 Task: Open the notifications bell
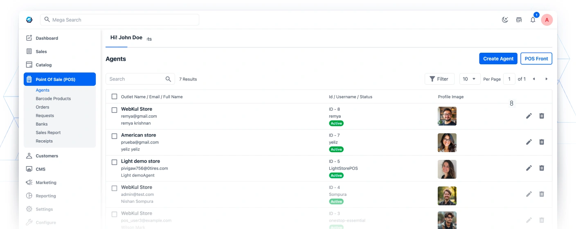click(533, 20)
